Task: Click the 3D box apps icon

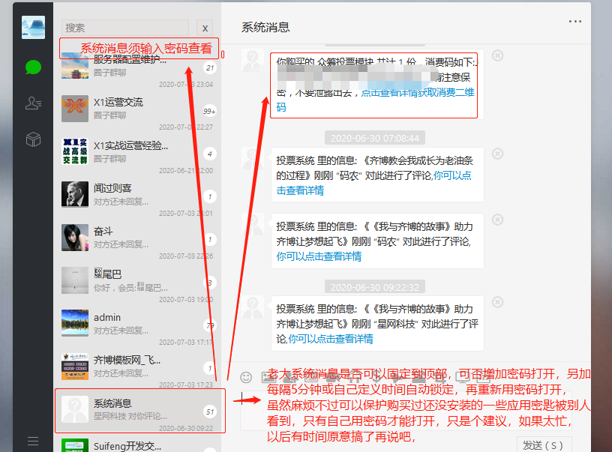Action: (33, 139)
